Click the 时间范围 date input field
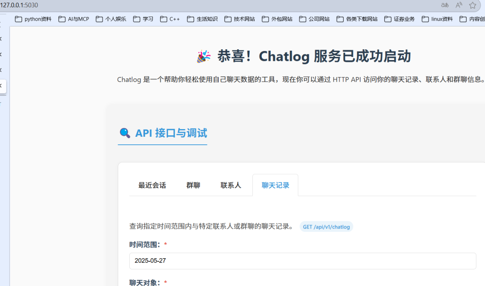This screenshot has width=485, height=286. (303, 261)
